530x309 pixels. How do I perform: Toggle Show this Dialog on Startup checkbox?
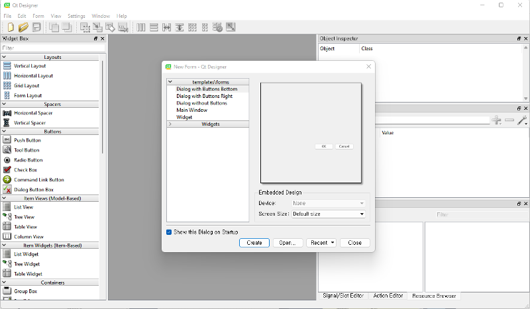[x=169, y=232]
